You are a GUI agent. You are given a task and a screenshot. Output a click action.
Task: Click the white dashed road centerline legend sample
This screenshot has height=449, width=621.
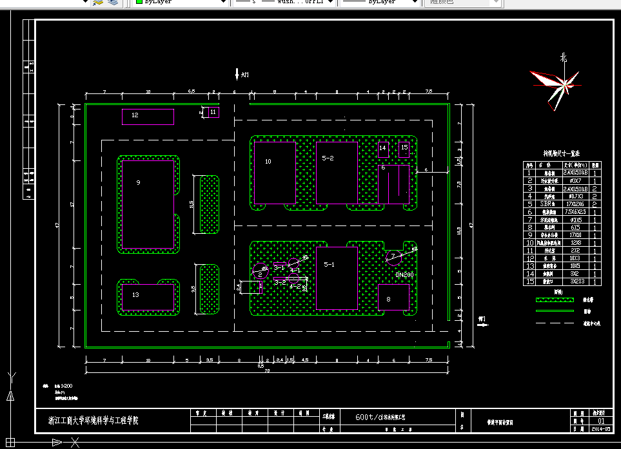point(555,323)
